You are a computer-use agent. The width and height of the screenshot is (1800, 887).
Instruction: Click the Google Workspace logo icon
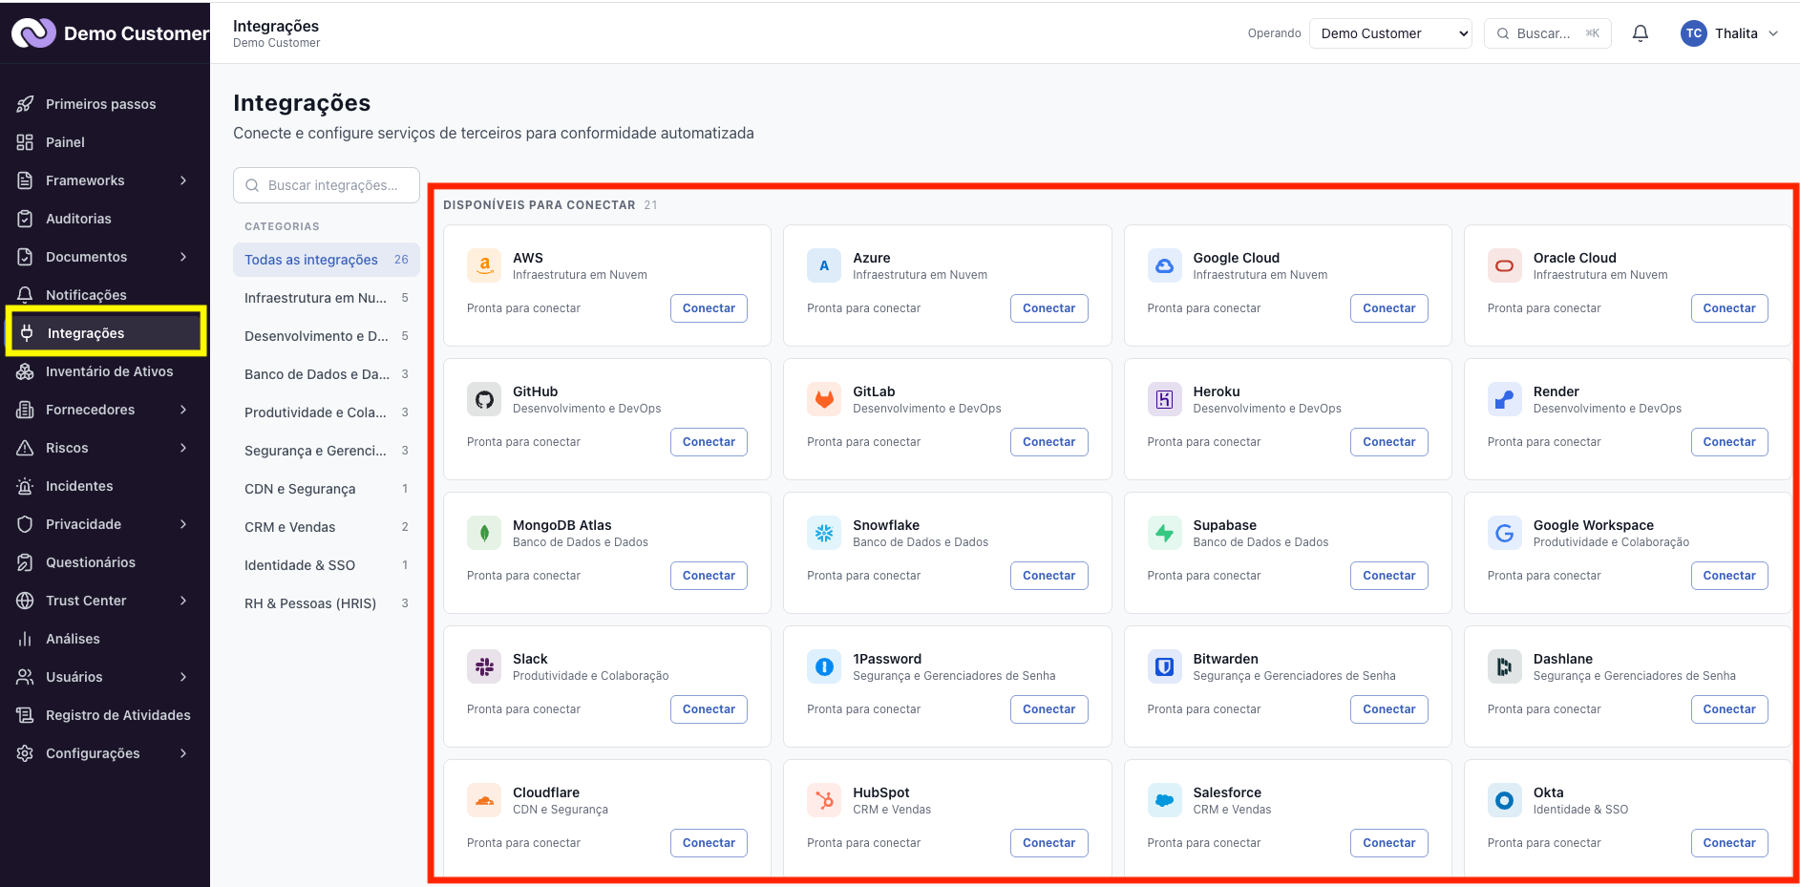coord(1504,533)
